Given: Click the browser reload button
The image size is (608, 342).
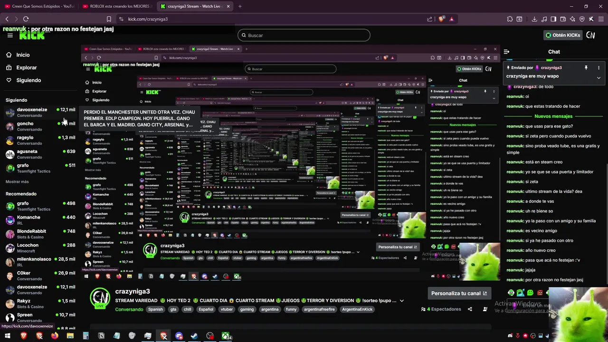Looking at the screenshot, I should point(26,19).
